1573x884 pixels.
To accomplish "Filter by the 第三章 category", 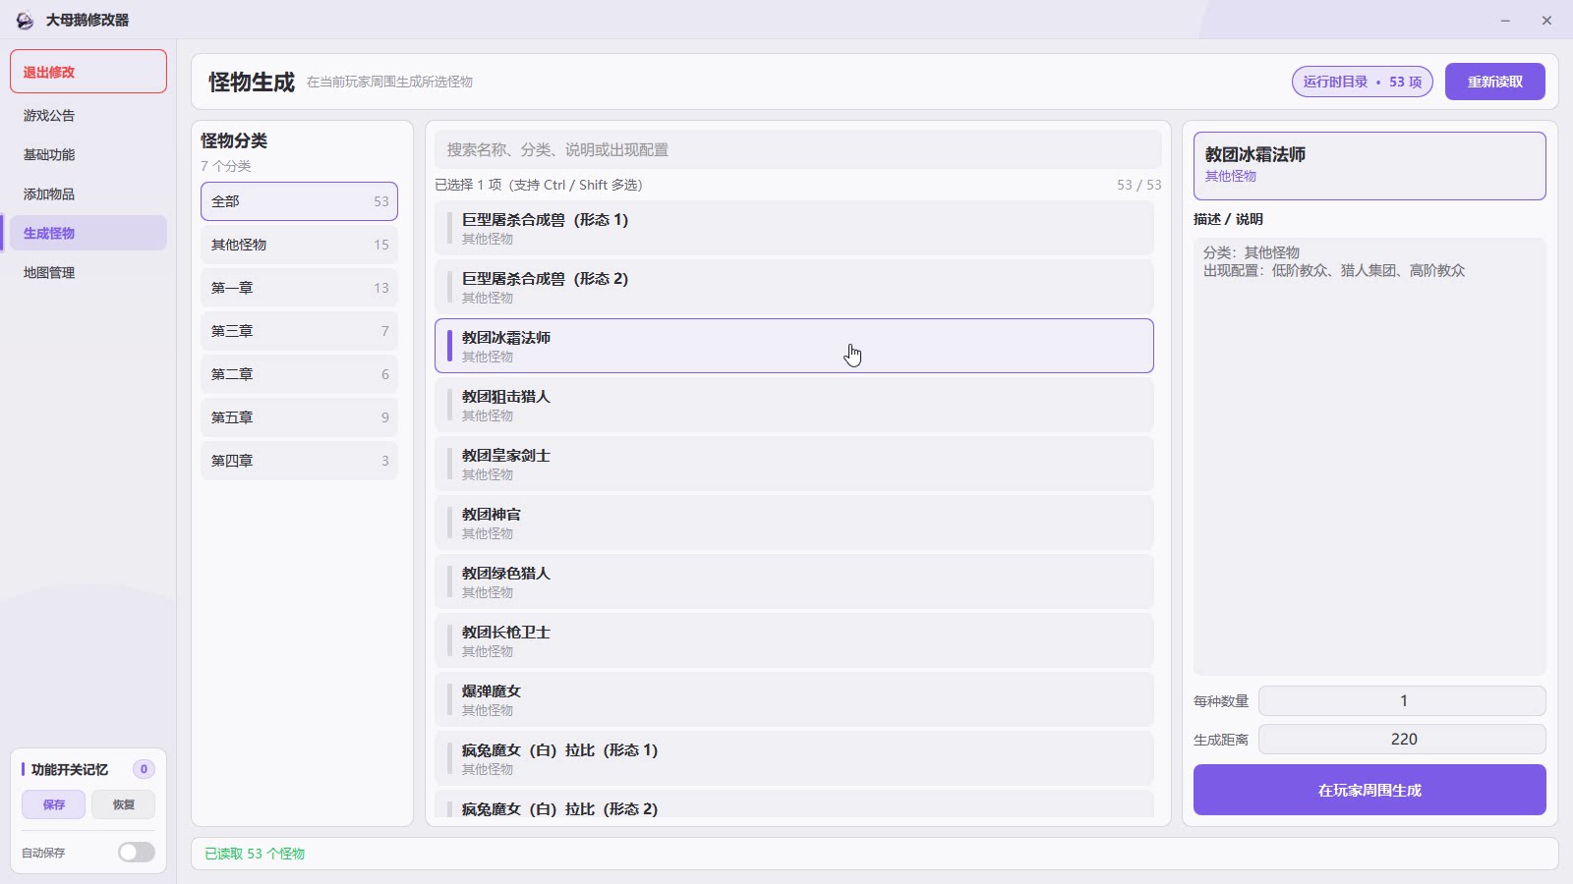I will click(x=300, y=331).
